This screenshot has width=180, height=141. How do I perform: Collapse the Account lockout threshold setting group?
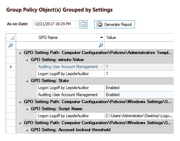(27, 130)
